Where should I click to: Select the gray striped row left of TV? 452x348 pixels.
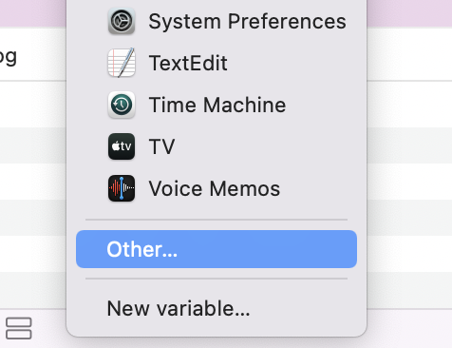33,145
